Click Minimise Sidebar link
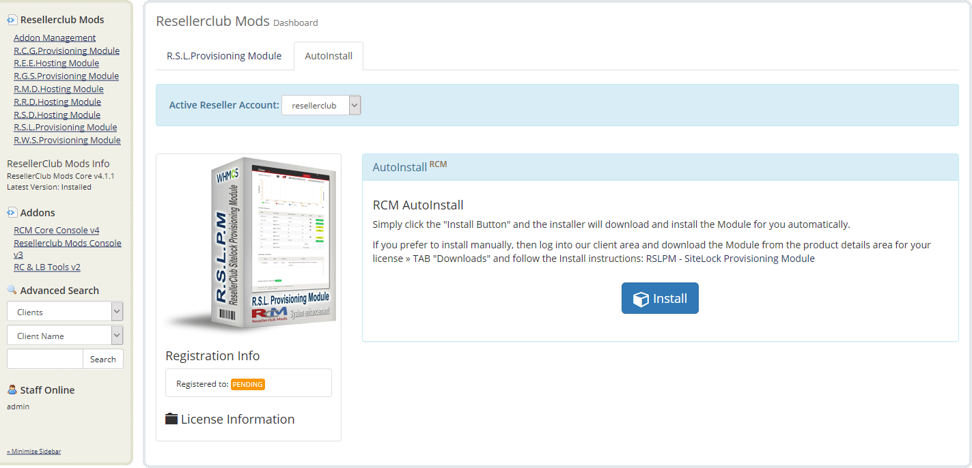 point(34,451)
